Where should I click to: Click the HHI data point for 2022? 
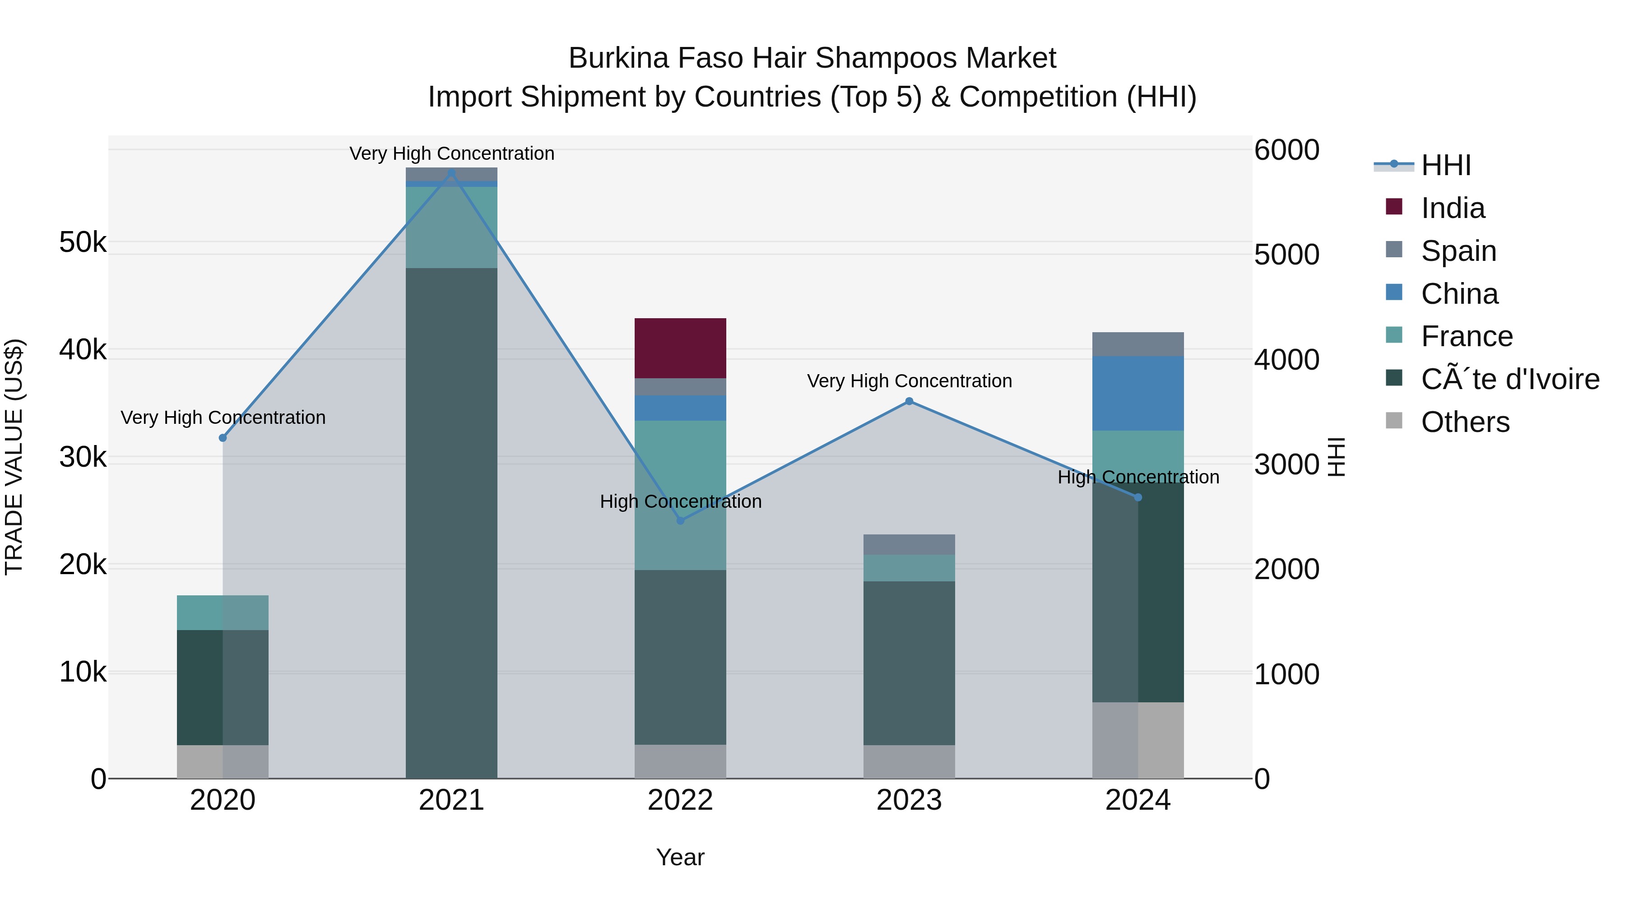(x=681, y=520)
